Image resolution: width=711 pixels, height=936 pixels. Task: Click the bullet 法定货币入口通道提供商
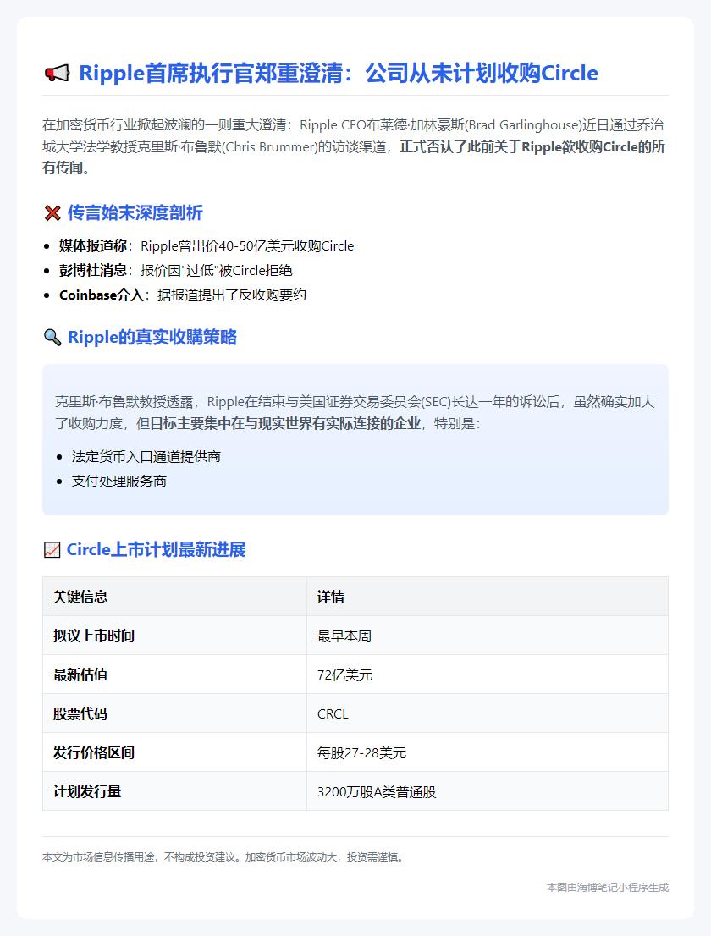(146, 457)
